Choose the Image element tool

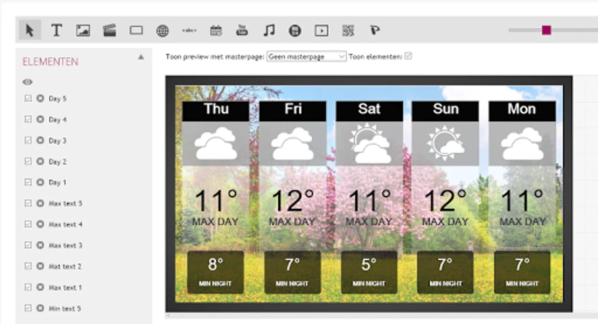83,30
